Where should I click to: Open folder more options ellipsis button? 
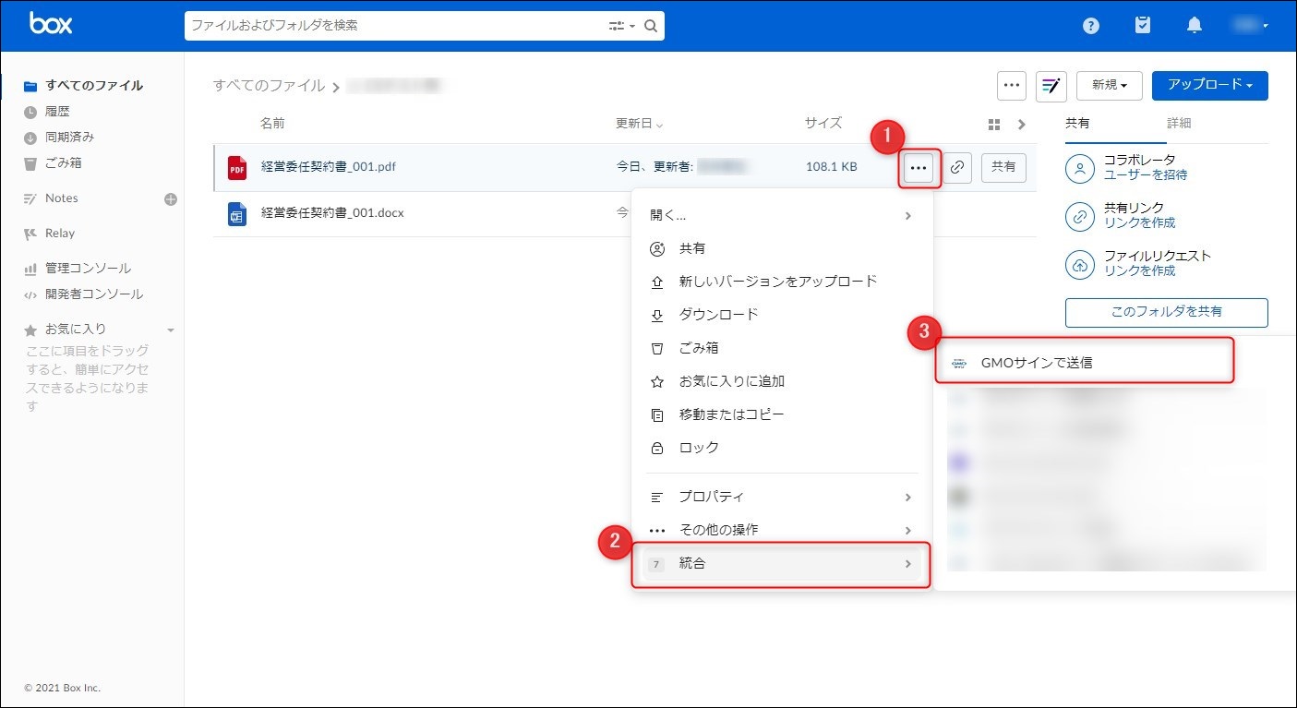click(1012, 85)
